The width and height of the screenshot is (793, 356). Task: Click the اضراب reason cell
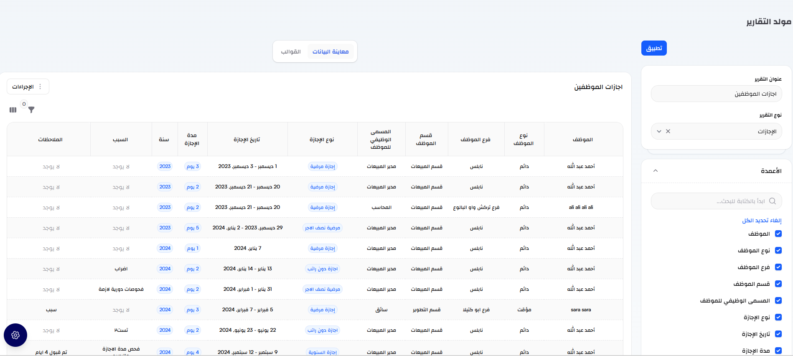[x=121, y=269]
